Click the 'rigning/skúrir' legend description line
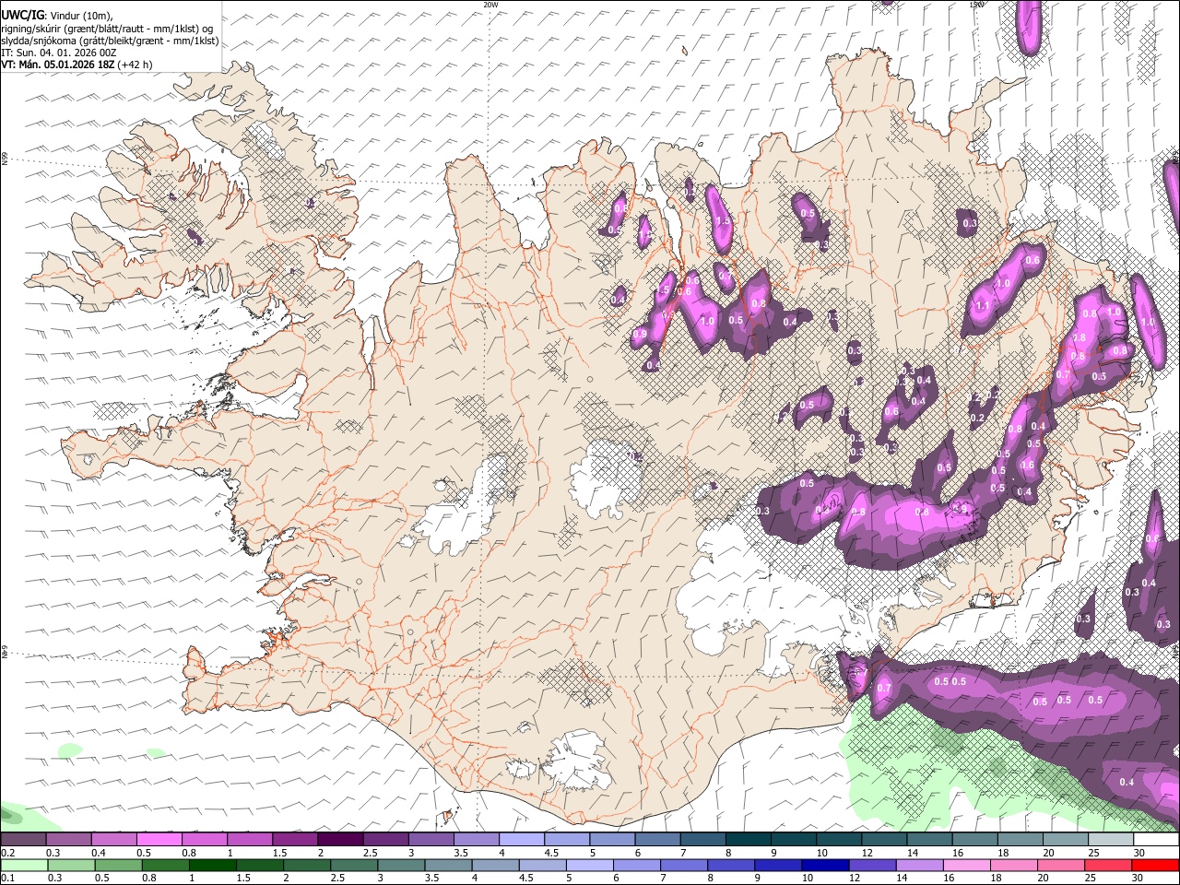1180x885 pixels. click(x=109, y=28)
